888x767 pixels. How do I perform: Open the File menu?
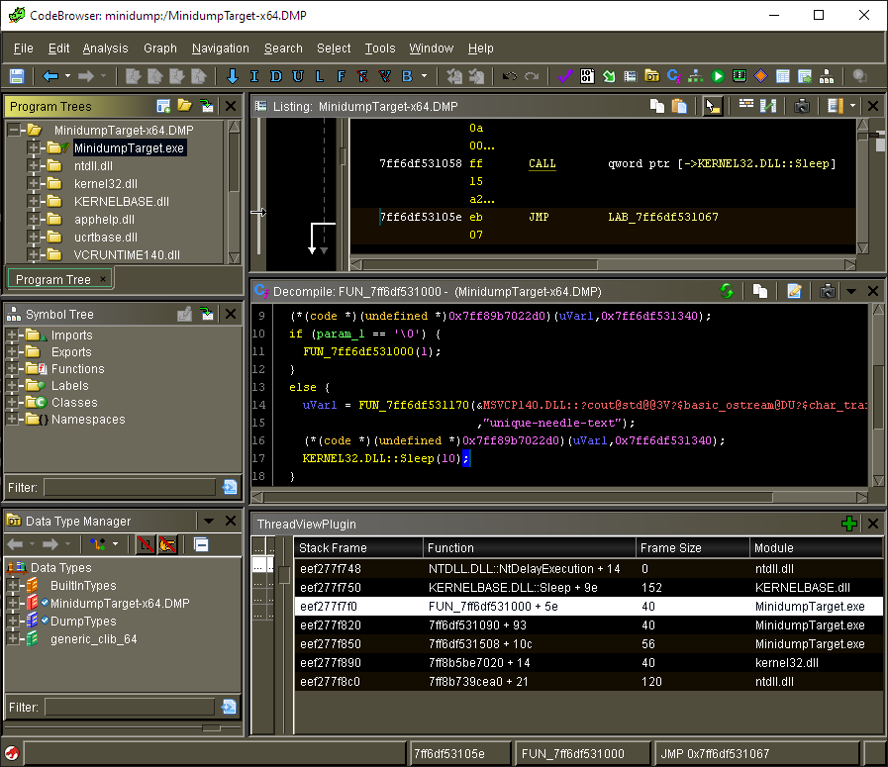point(23,48)
